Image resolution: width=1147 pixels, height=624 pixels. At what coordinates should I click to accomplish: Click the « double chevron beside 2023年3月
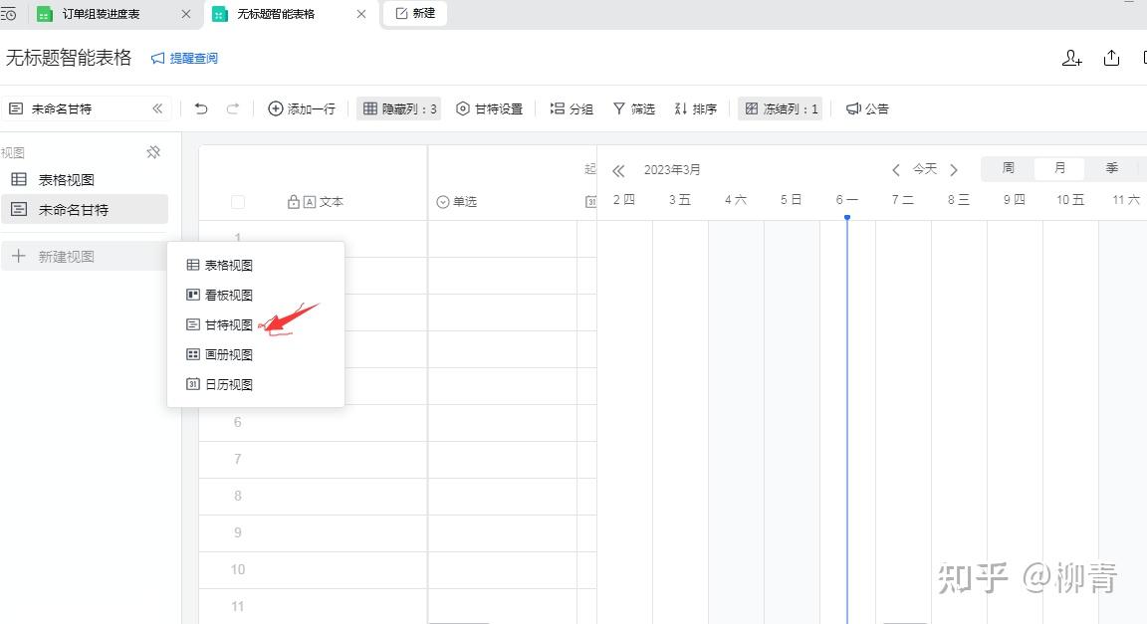pyautogui.click(x=617, y=169)
